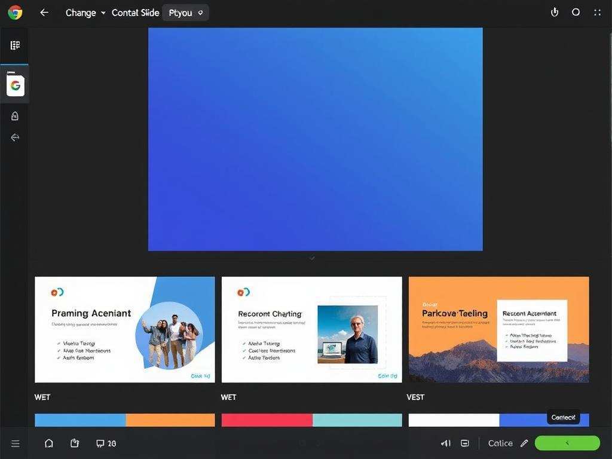Open comments icon showing 26

106,443
